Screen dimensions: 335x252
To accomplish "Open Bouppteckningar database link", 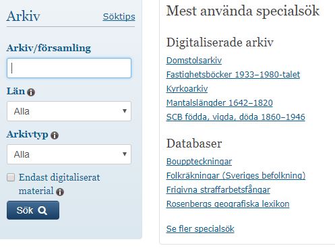I will pos(199,162).
